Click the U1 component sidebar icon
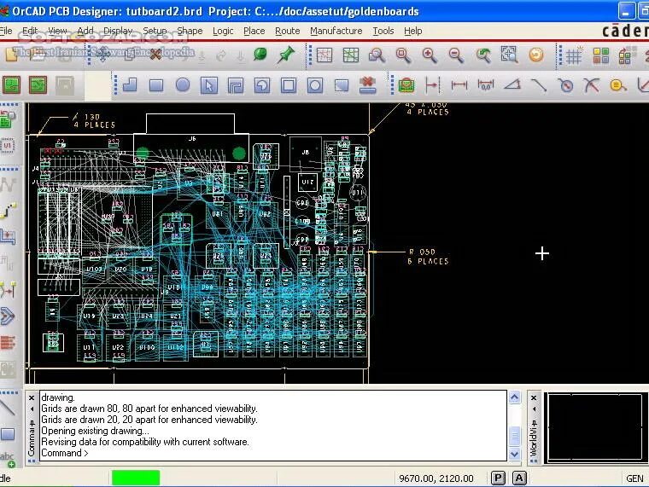Image resolution: width=649 pixels, height=487 pixels. click(8, 145)
